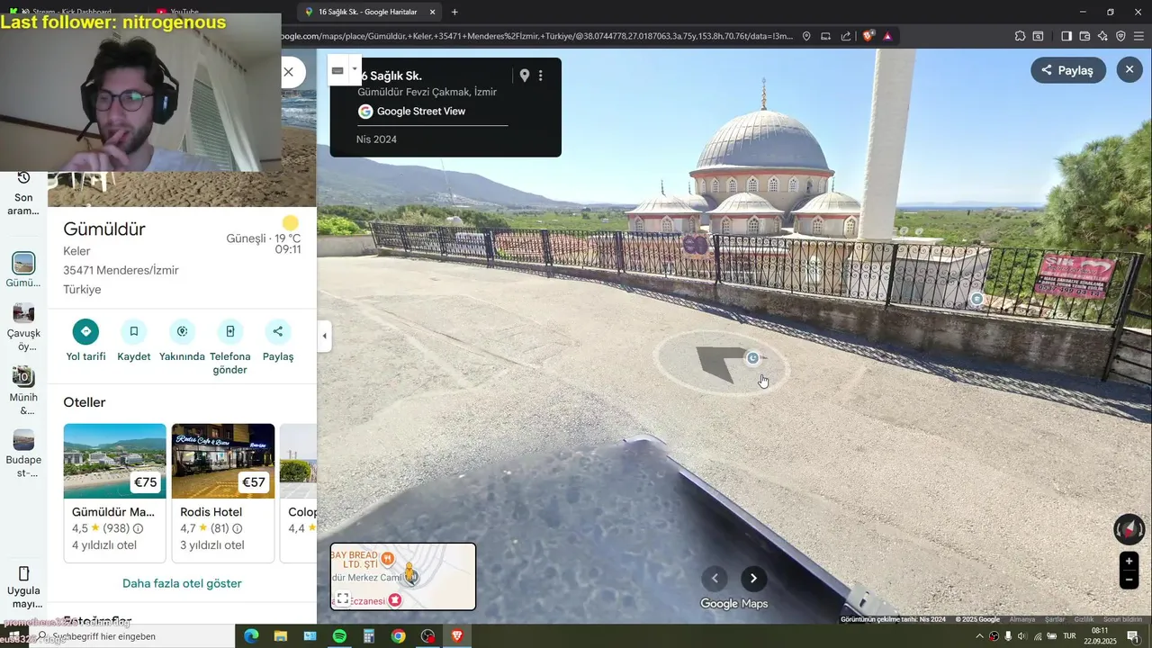Click Brave Rewards triangle icon
Image resolution: width=1152 pixels, height=648 pixels.
[887, 36]
